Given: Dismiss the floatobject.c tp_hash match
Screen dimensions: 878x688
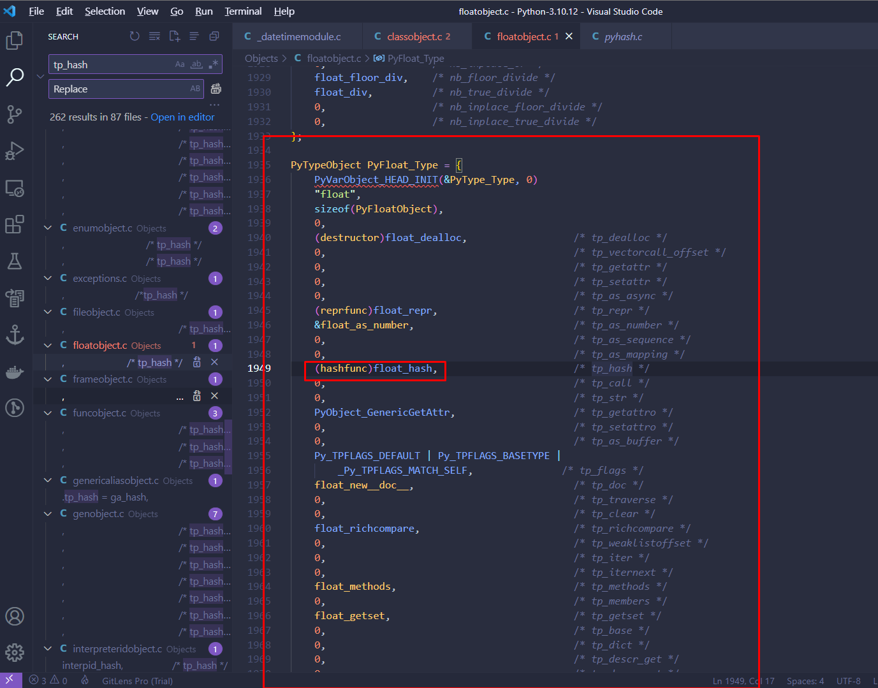Looking at the screenshot, I should click(x=214, y=362).
